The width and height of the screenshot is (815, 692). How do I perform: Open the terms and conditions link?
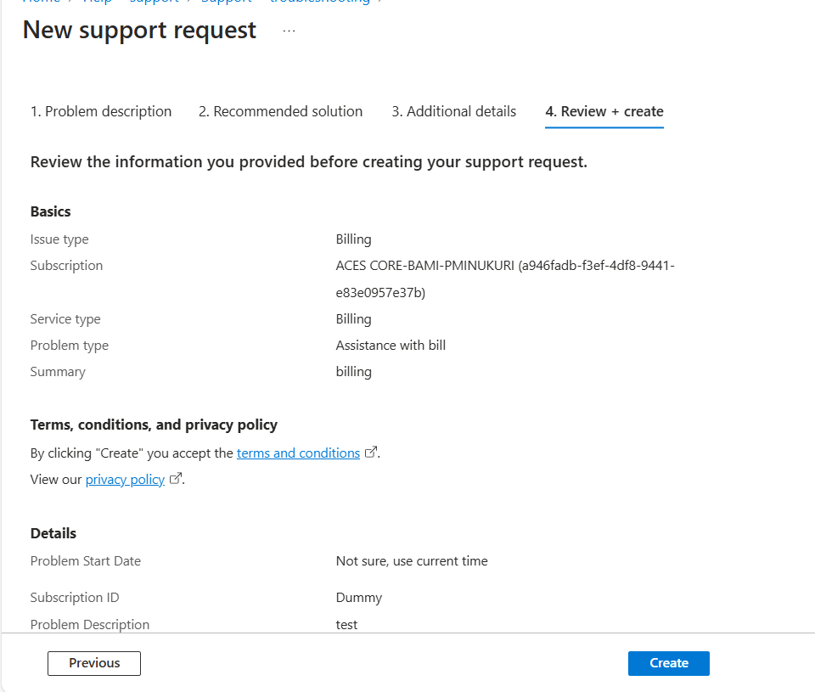tap(298, 453)
